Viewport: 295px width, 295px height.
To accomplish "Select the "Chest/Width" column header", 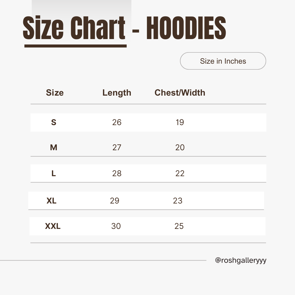I will (180, 93).
